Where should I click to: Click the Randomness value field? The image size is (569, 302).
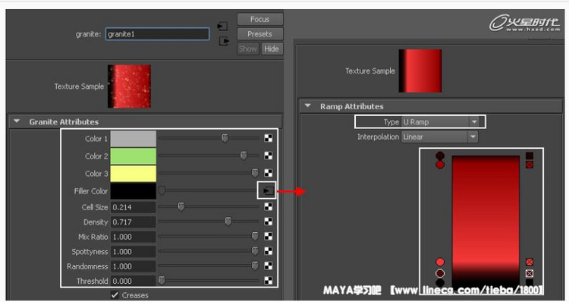(x=133, y=266)
